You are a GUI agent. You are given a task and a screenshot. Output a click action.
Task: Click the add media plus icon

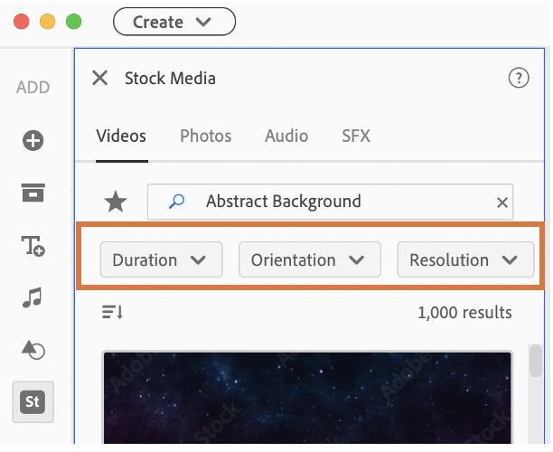[33, 140]
